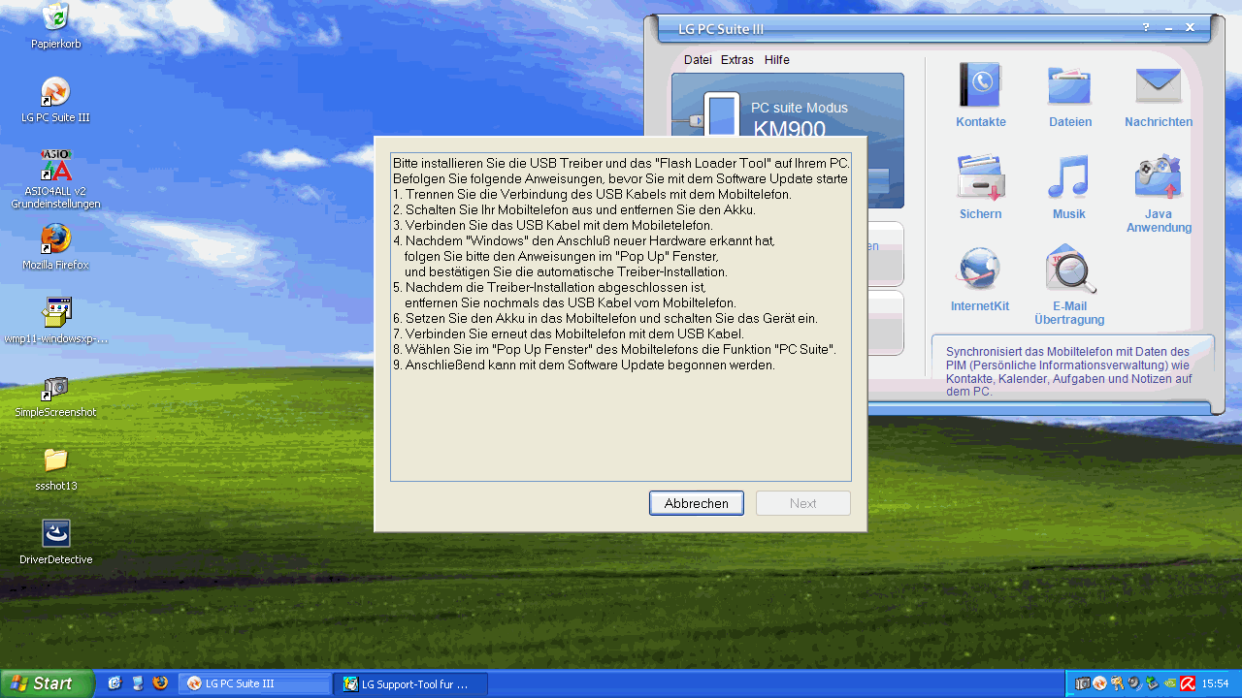The height and width of the screenshot is (698, 1242).
Task: Open the Hilfe menu
Action: pyautogui.click(x=777, y=60)
